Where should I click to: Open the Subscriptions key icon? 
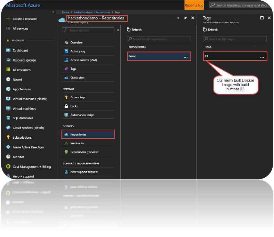click(8, 137)
